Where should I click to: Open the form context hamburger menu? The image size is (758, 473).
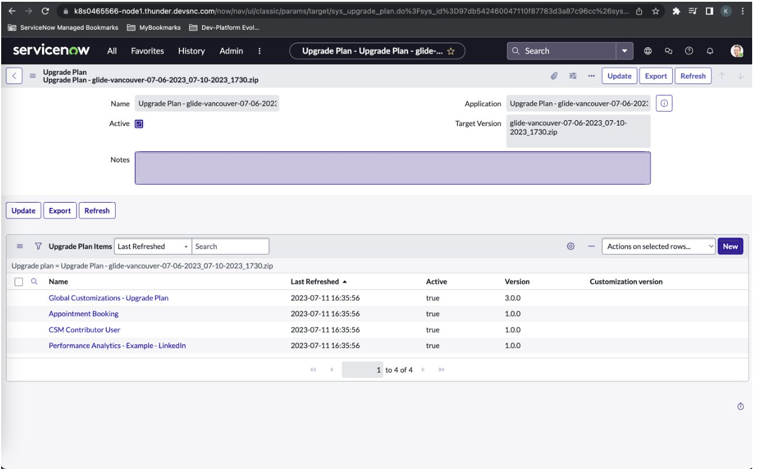point(33,76)
